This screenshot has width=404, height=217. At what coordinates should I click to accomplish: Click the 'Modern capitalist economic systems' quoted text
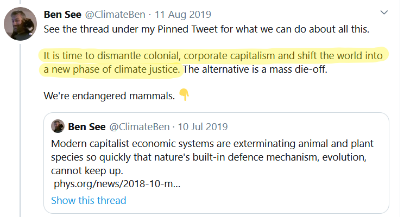(x=133, y=144)
